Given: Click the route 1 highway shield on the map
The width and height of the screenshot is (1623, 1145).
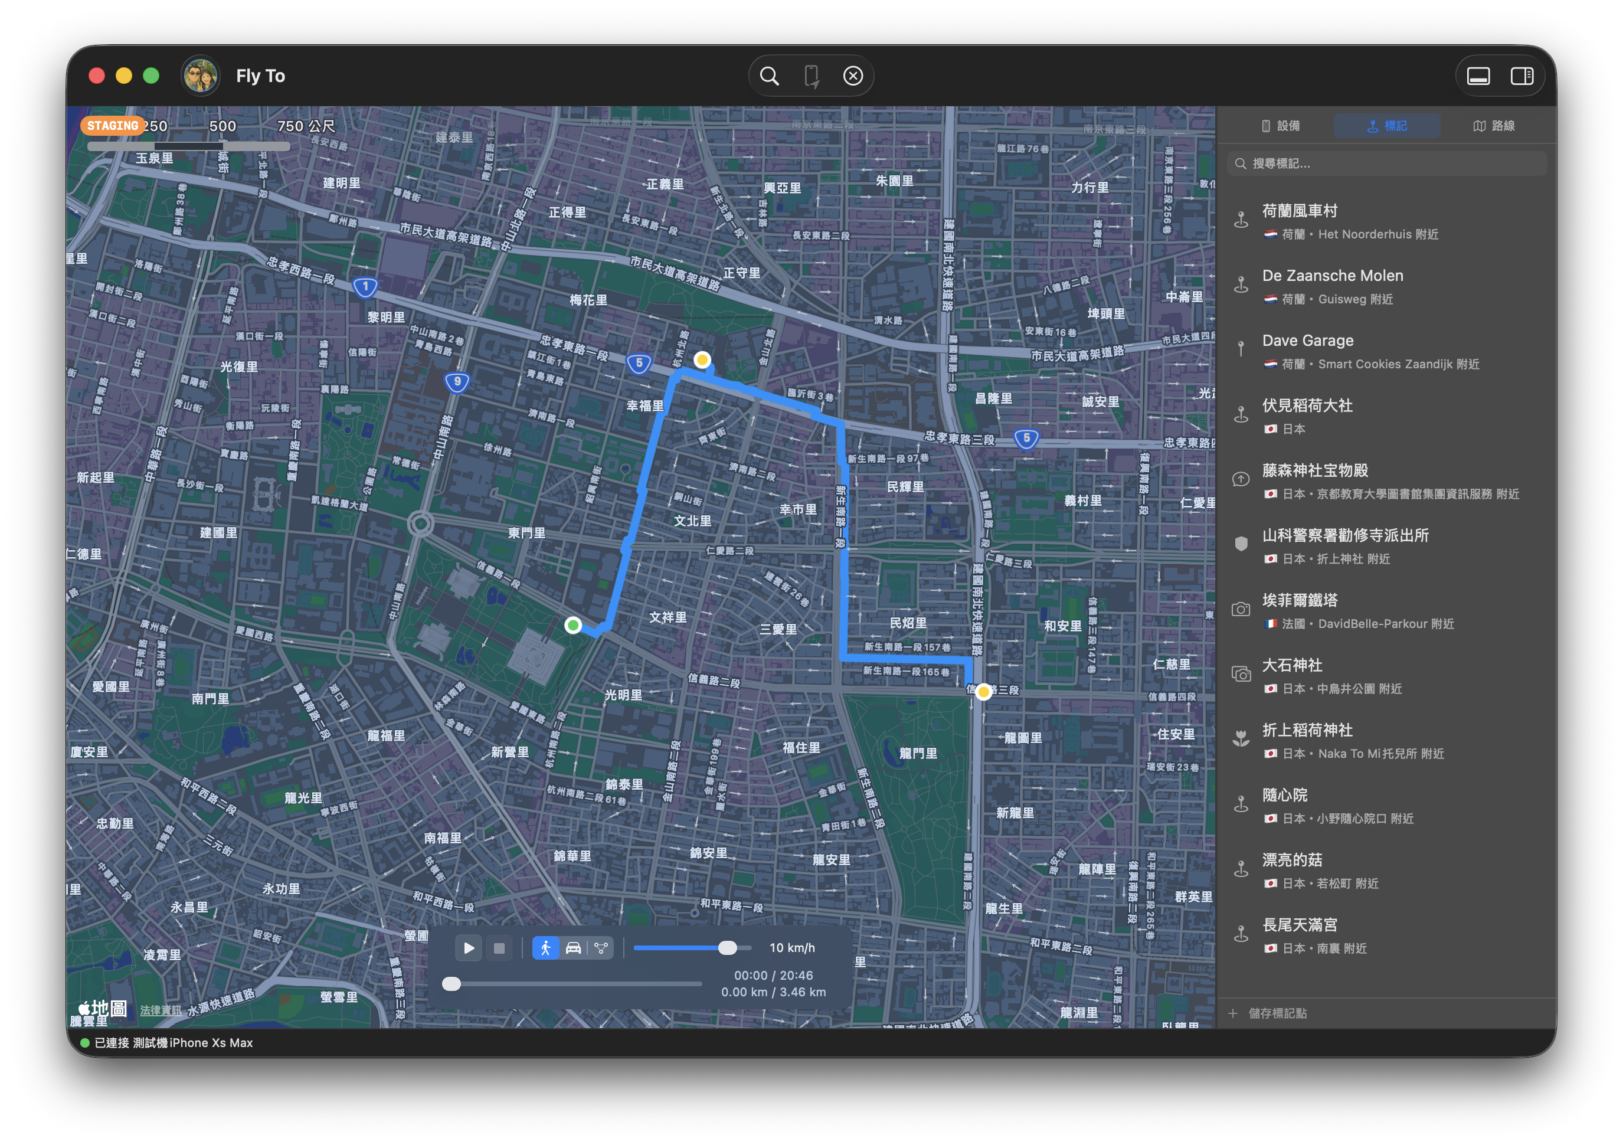Looking at the screenshot, I should 365,287.
